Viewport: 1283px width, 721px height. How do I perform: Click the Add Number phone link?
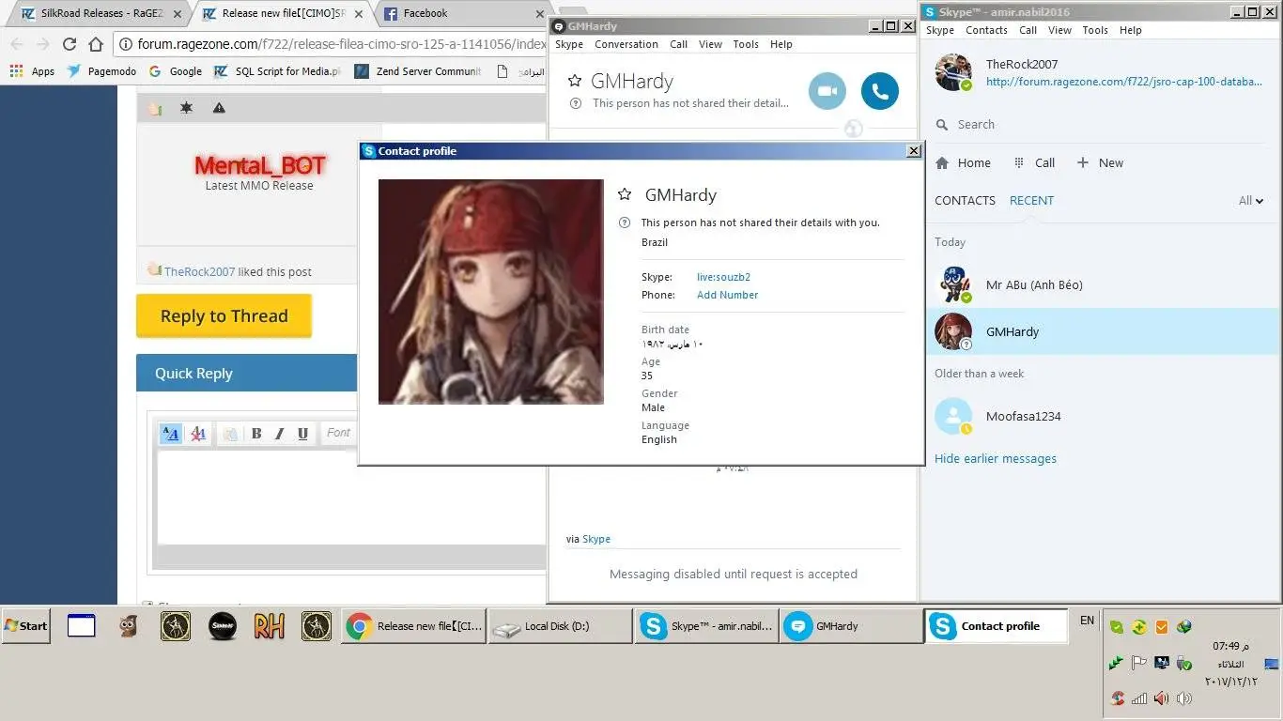(x=727, y=295)
